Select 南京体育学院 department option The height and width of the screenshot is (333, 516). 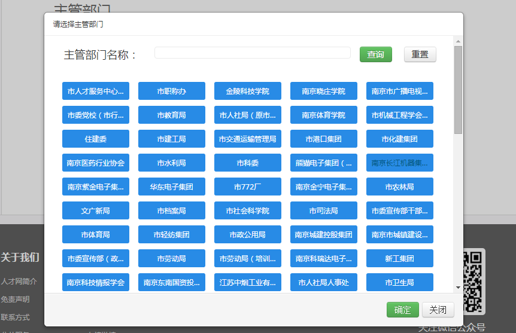[x=323, y=115]
